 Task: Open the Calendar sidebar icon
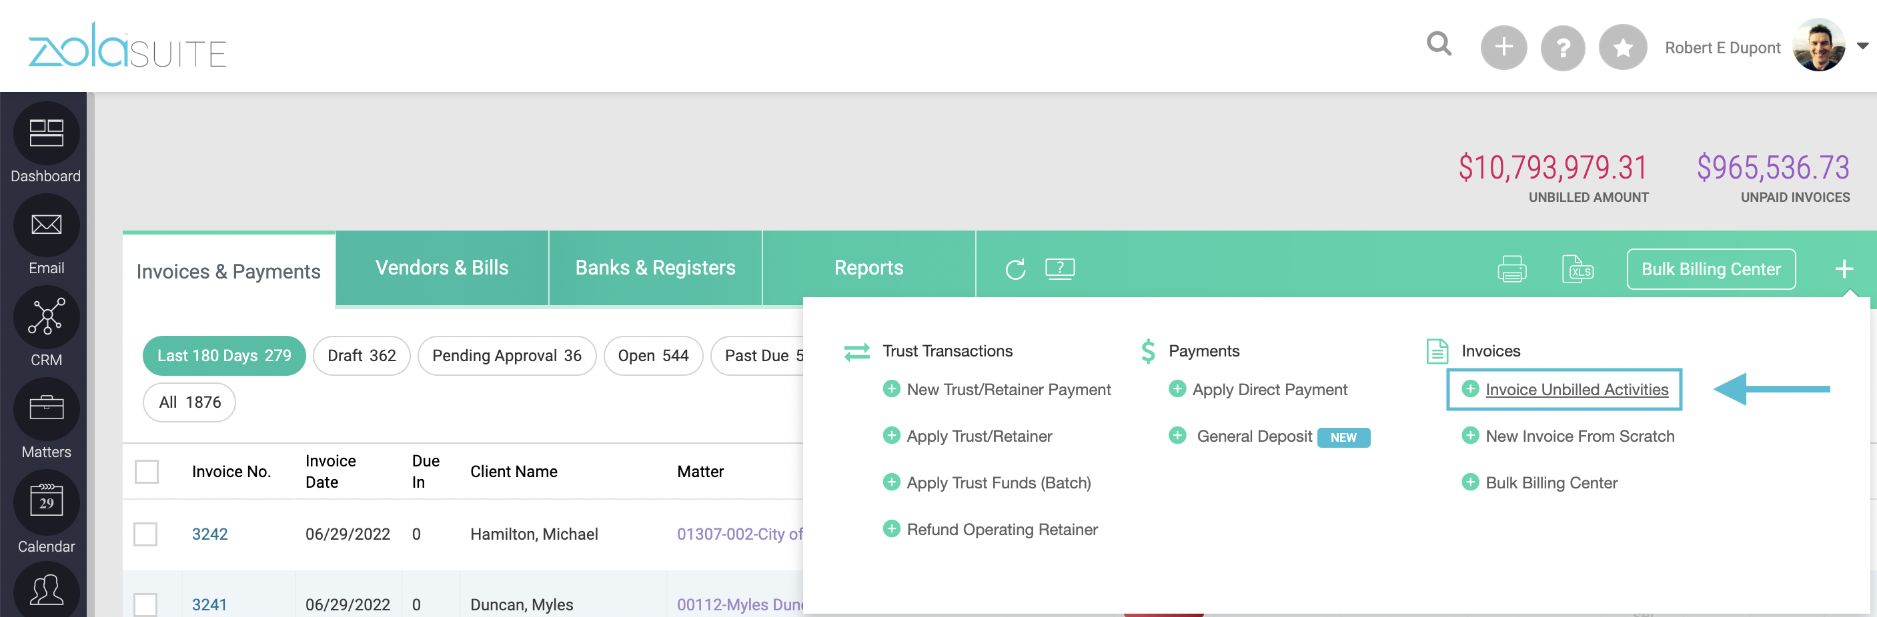point(46,501)
